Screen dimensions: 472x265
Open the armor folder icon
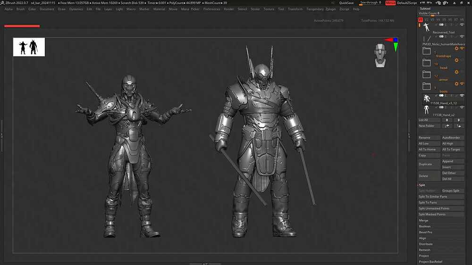(x=426, y=75)
